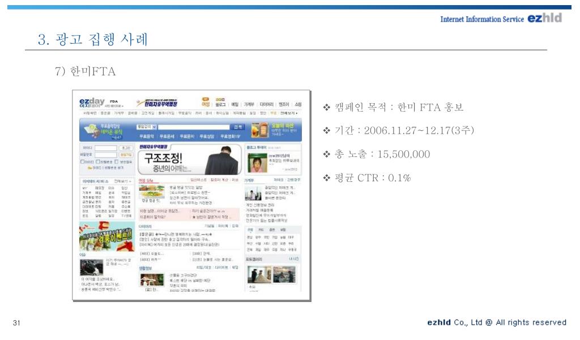
Task: Select the 메일 menu item
Action: click(x=234, y=104)
